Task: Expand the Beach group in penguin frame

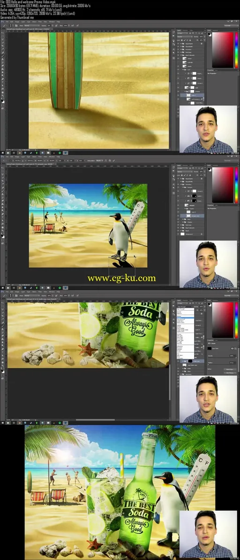Action: (x=181, y=231)
